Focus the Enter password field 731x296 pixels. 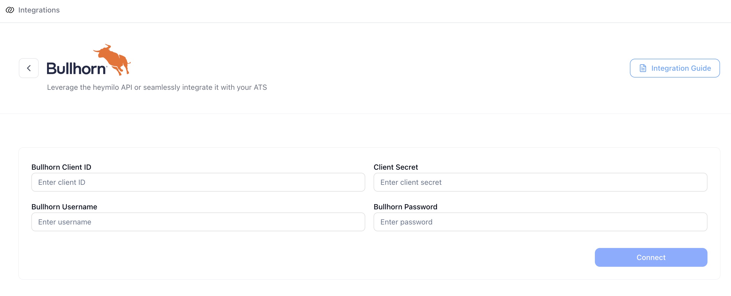(x=540, y=222)
